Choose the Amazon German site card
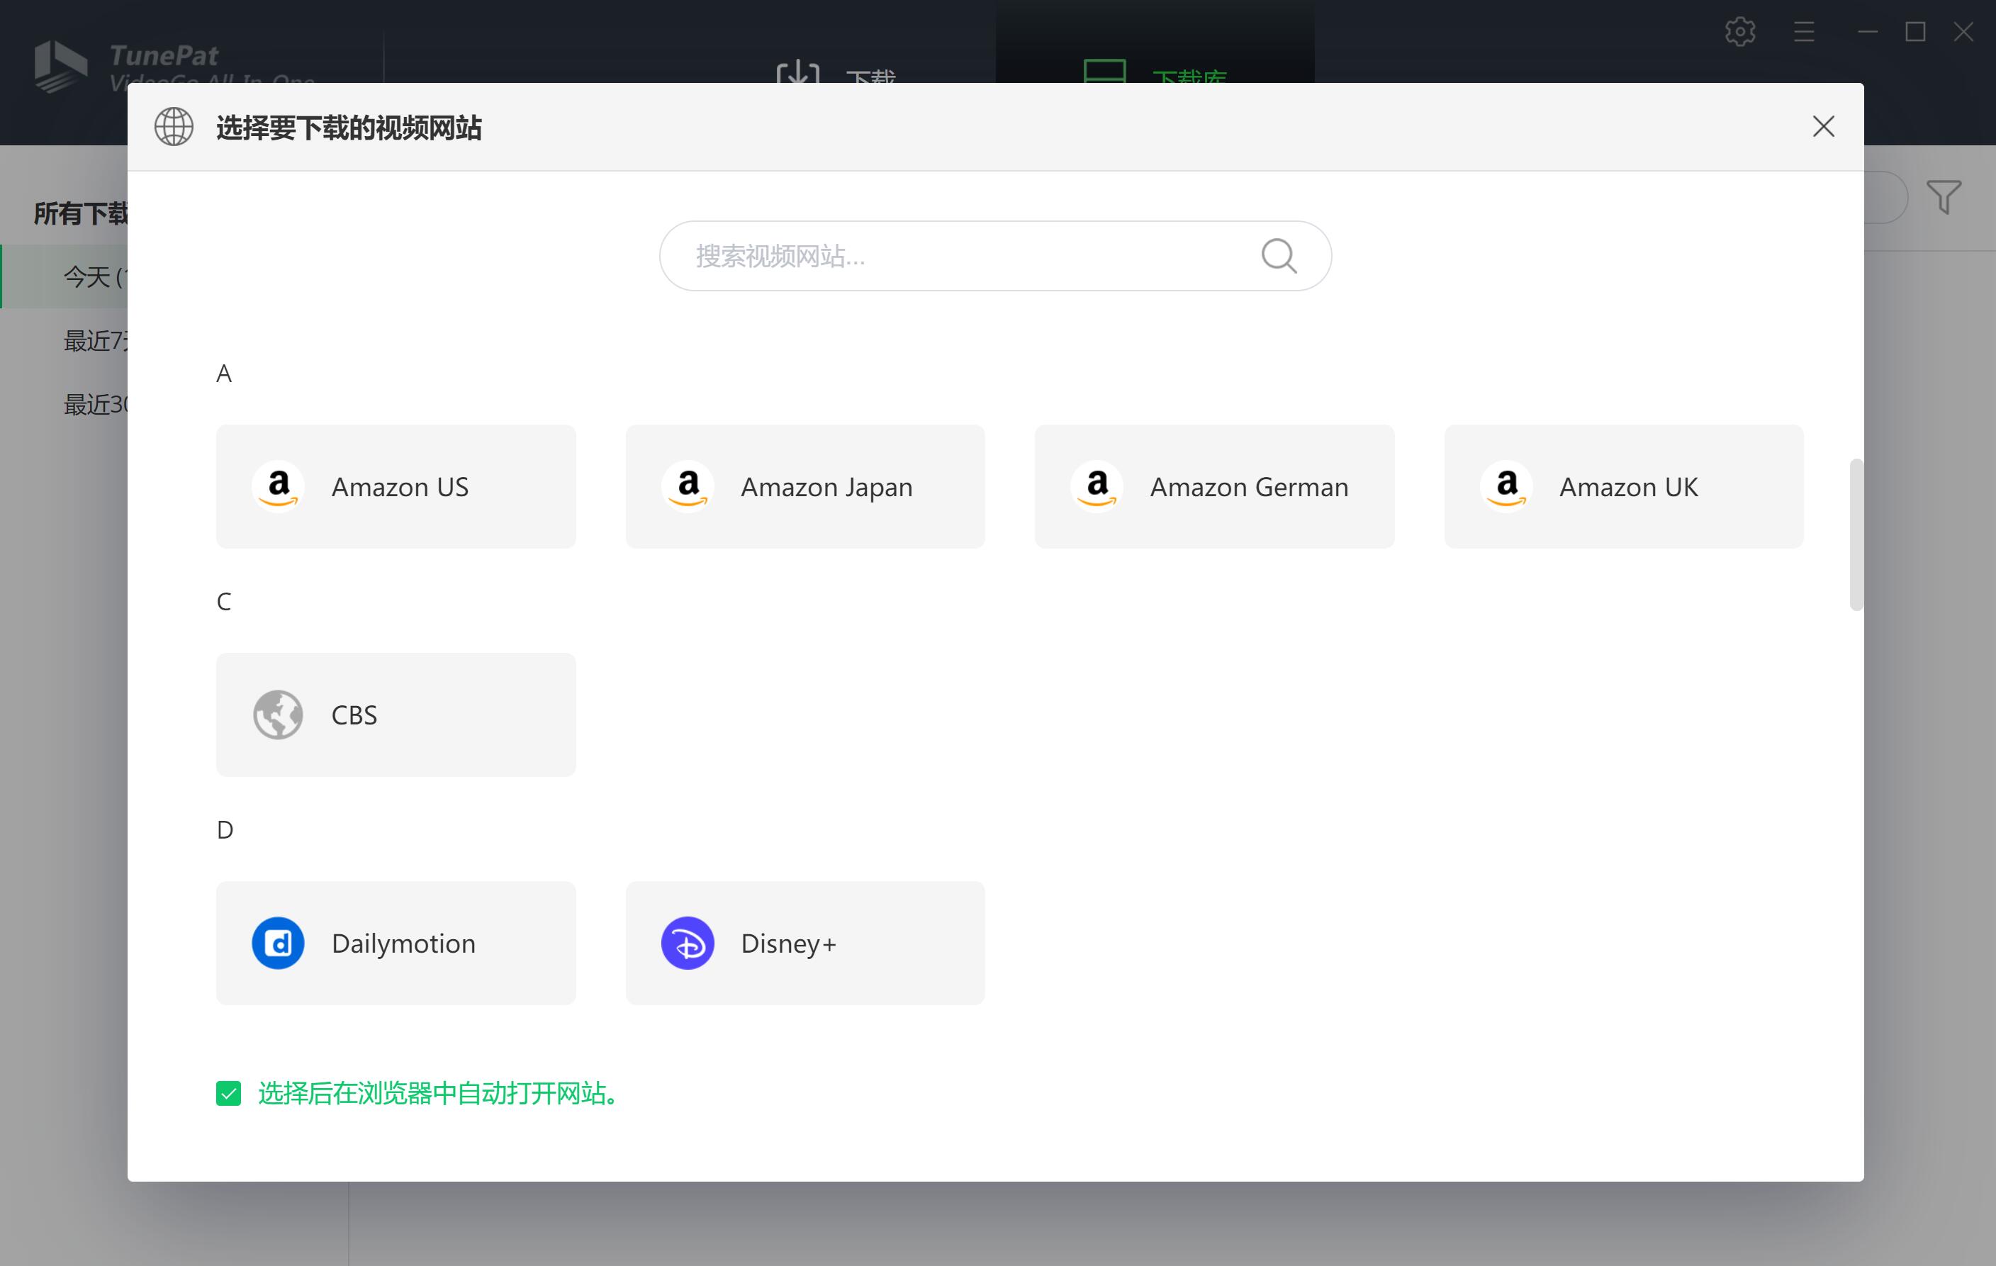 1214,487
